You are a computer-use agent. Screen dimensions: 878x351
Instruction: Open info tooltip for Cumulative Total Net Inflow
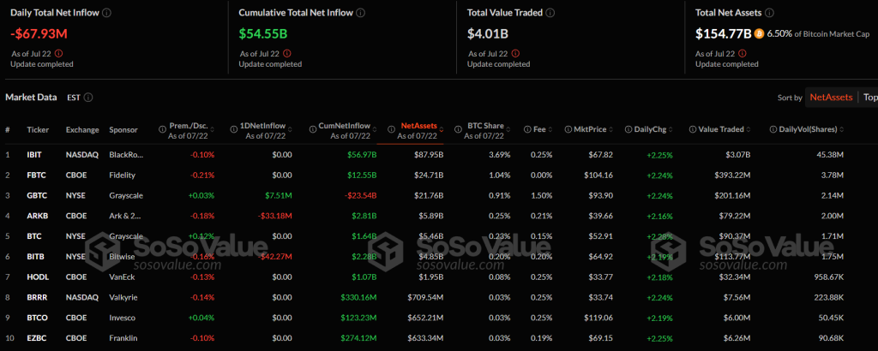360,13
